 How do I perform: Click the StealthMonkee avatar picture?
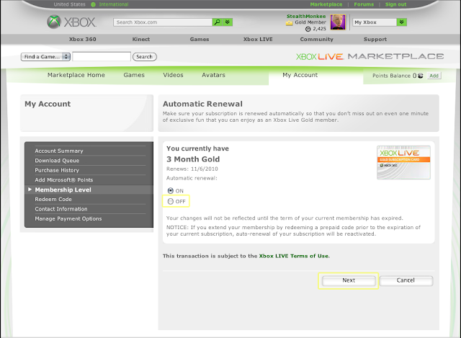pos(338,22)
